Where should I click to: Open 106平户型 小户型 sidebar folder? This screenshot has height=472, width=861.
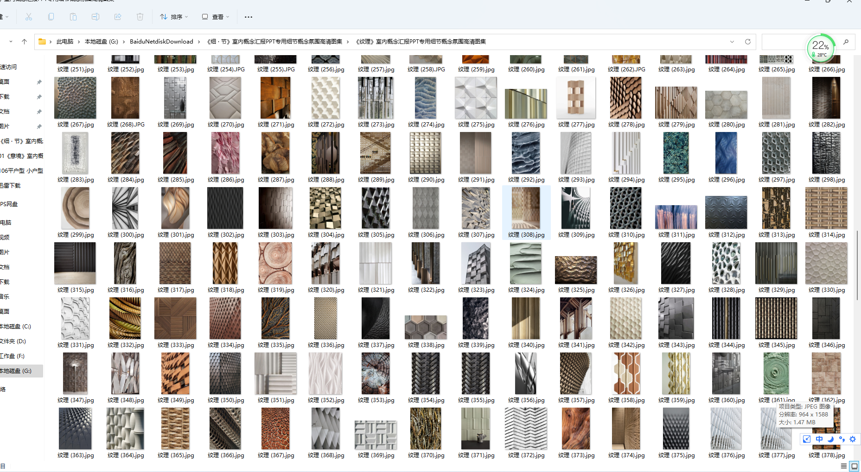21,171
